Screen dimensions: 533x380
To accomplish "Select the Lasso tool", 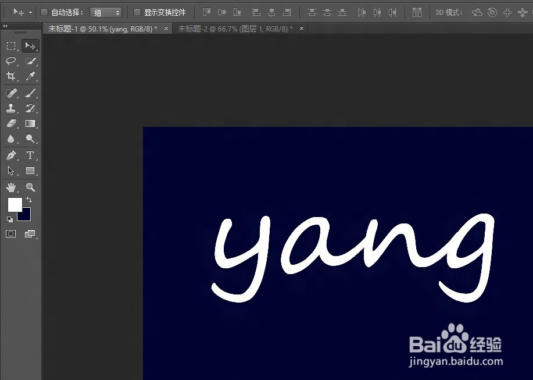I will point(11,61).
